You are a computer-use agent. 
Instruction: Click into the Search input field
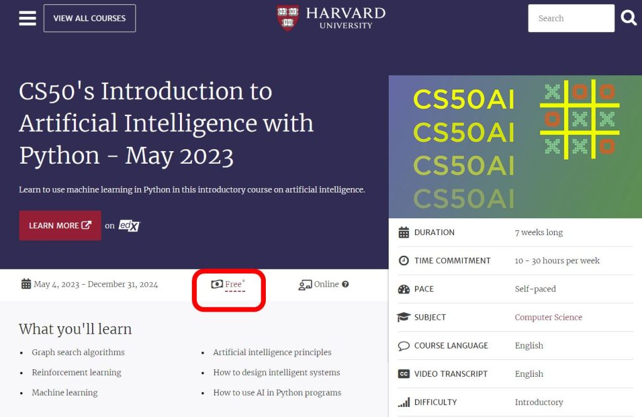tap(571, 18)
